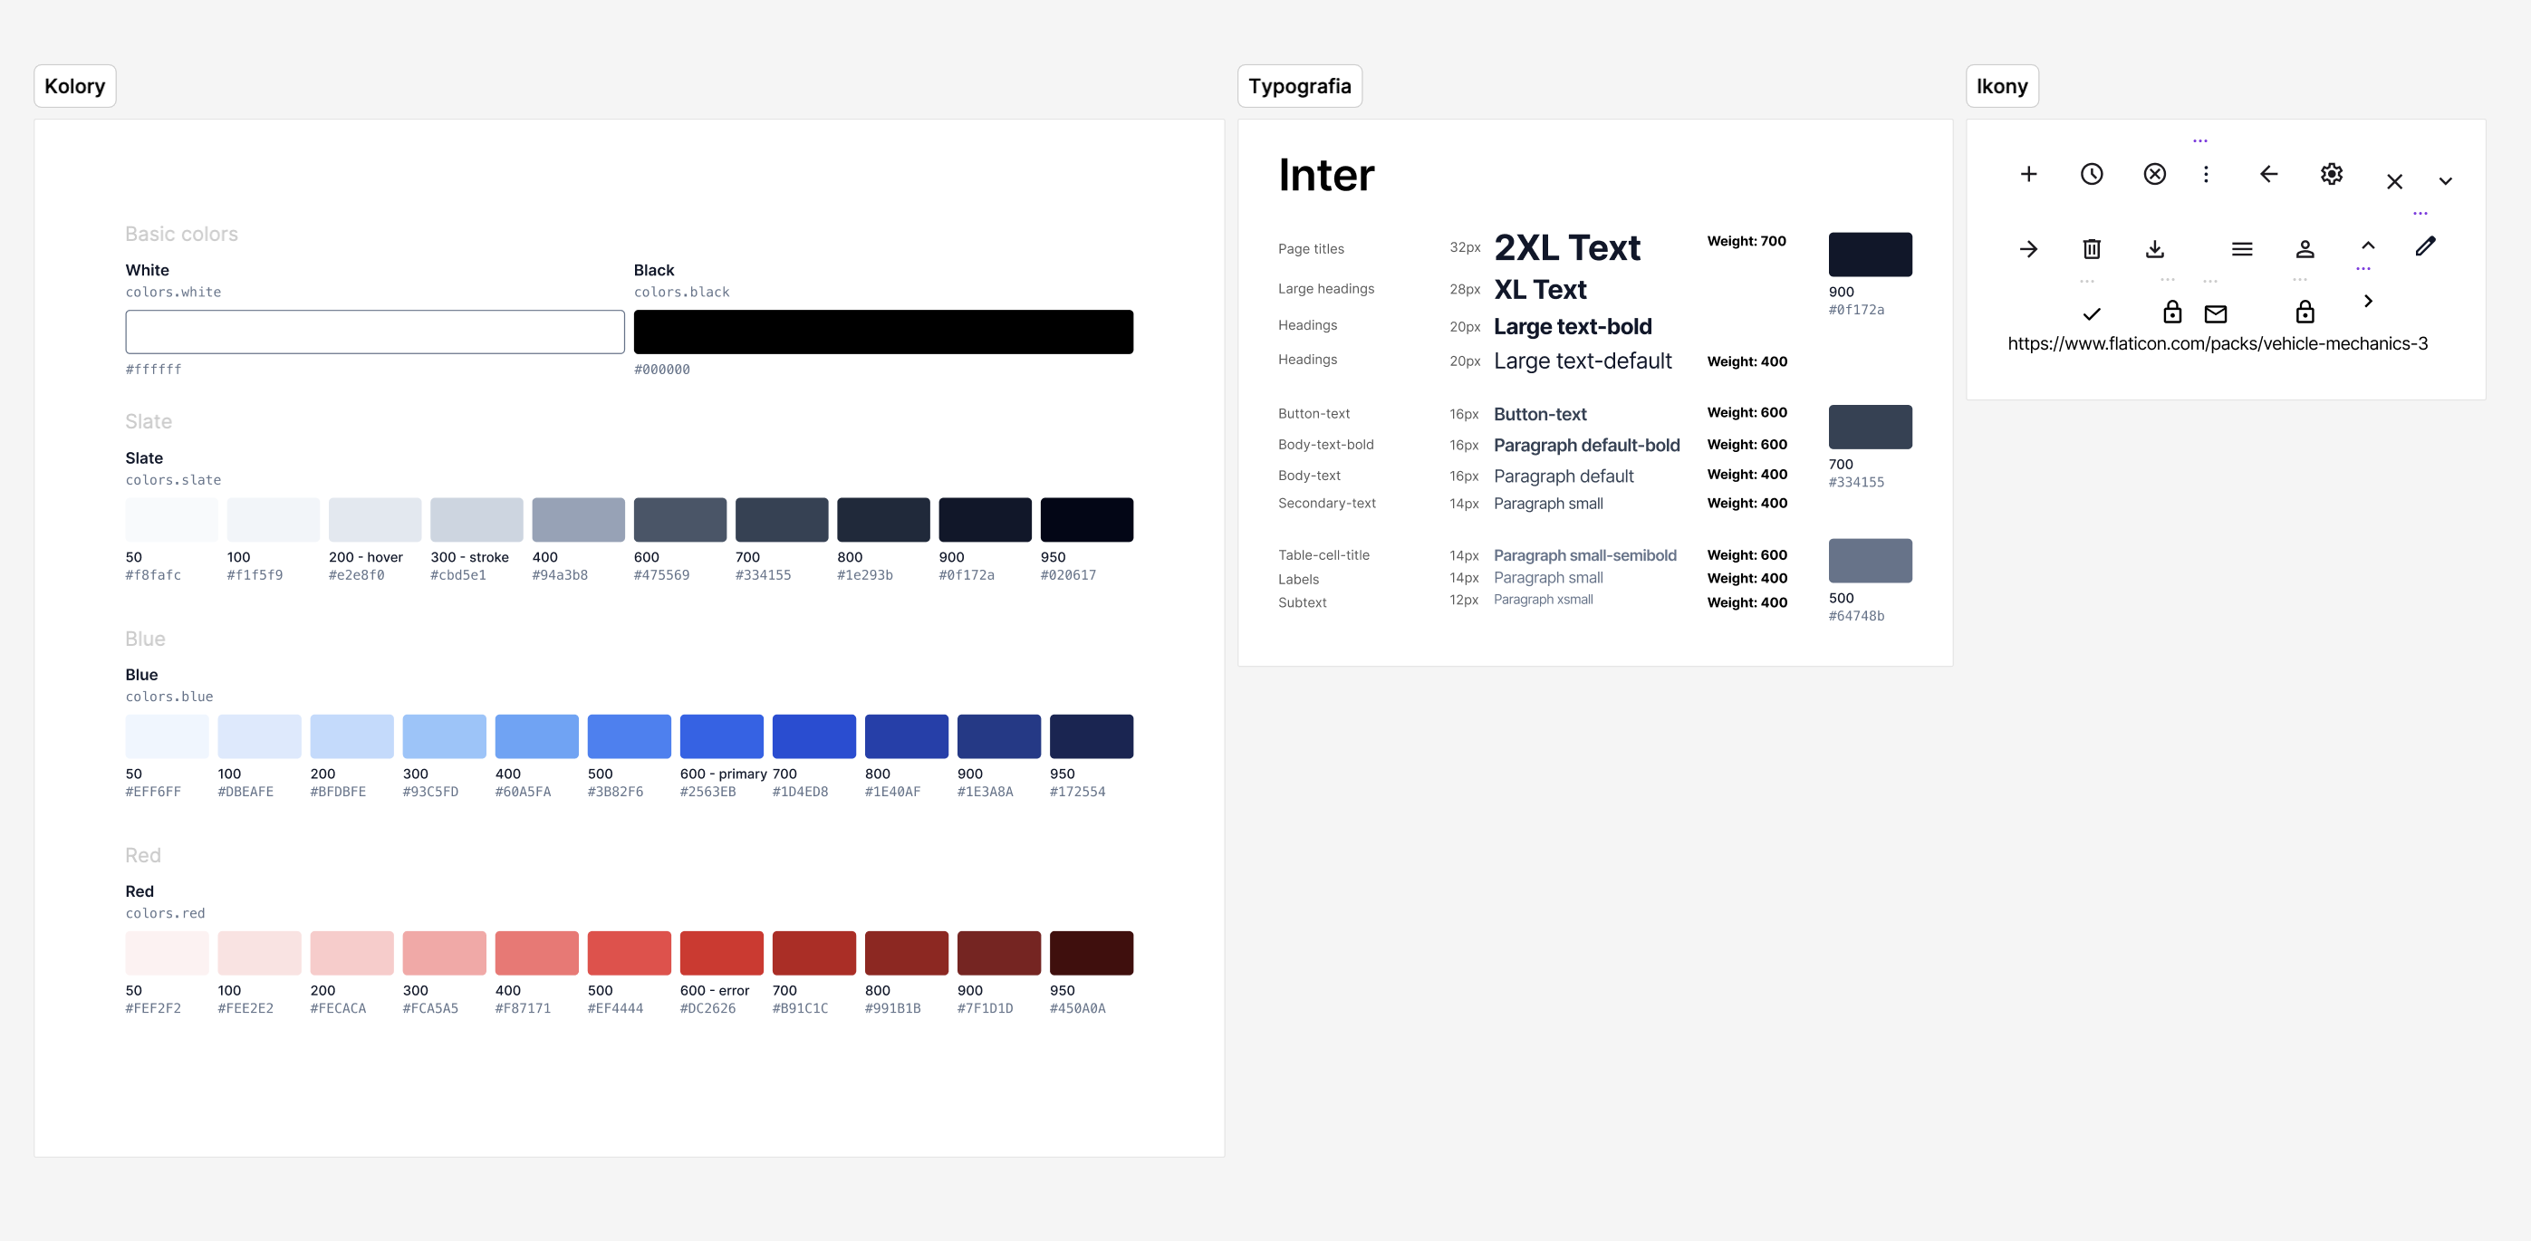This screenshot has height=1241, width=2531.
Task: Pick Red 200 swatch #FECACA
Action: [x=351, y=953]
